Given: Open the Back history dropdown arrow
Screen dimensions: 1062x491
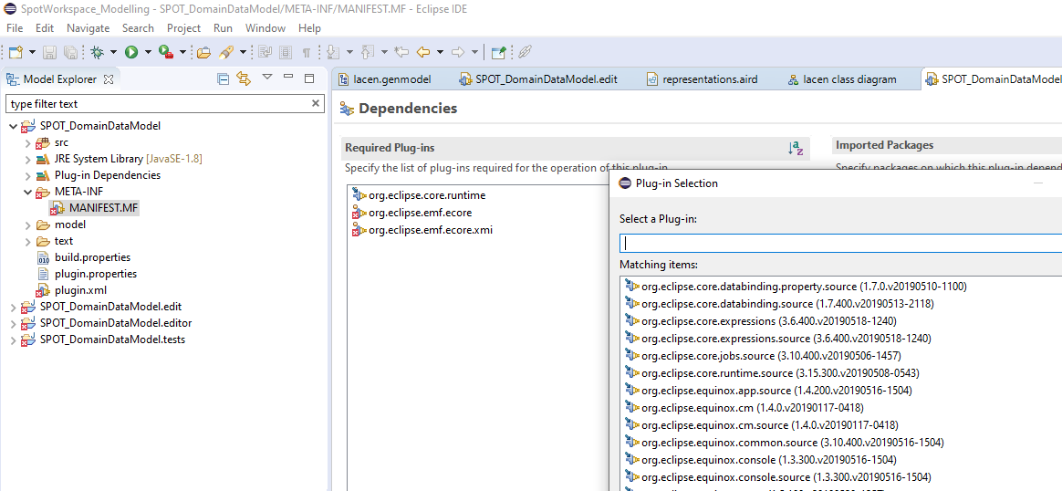Looking at the screenshot, I should [x=441, y=52].
